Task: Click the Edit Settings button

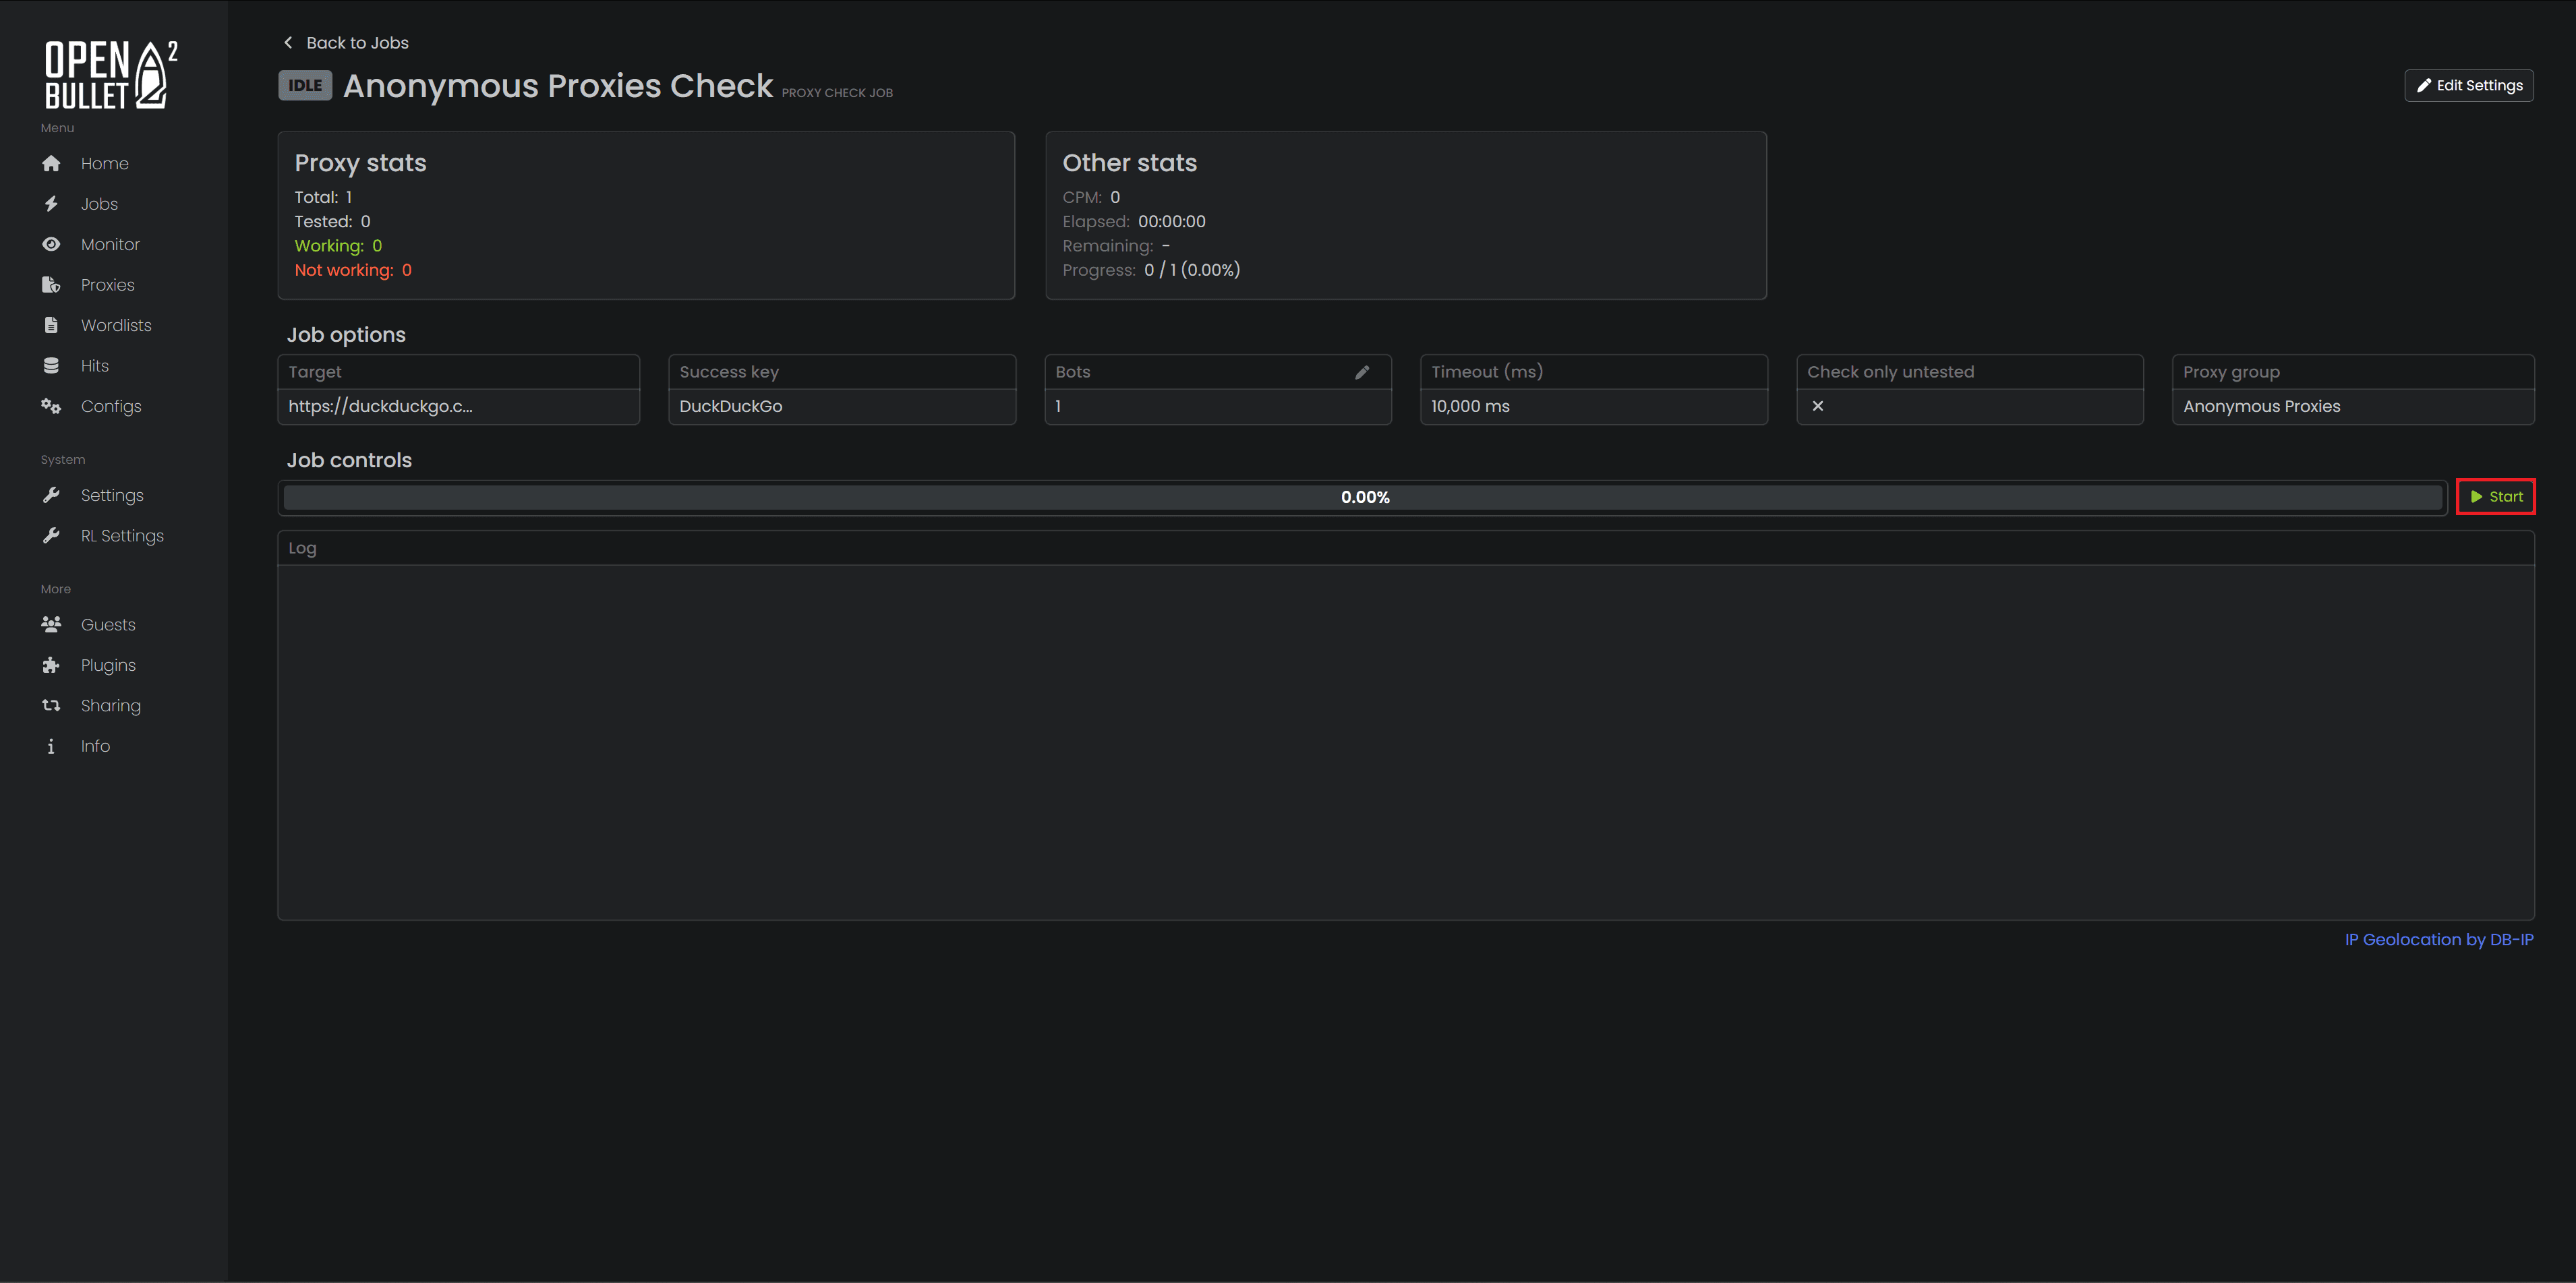Action: (x=2468, y=85)
